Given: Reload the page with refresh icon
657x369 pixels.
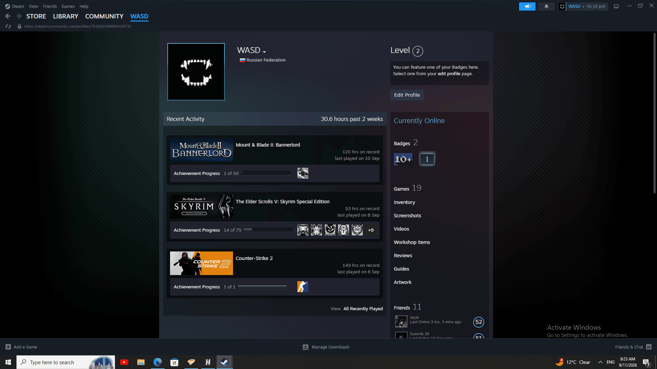Looking at the screenshot, I should coord(8,26).
